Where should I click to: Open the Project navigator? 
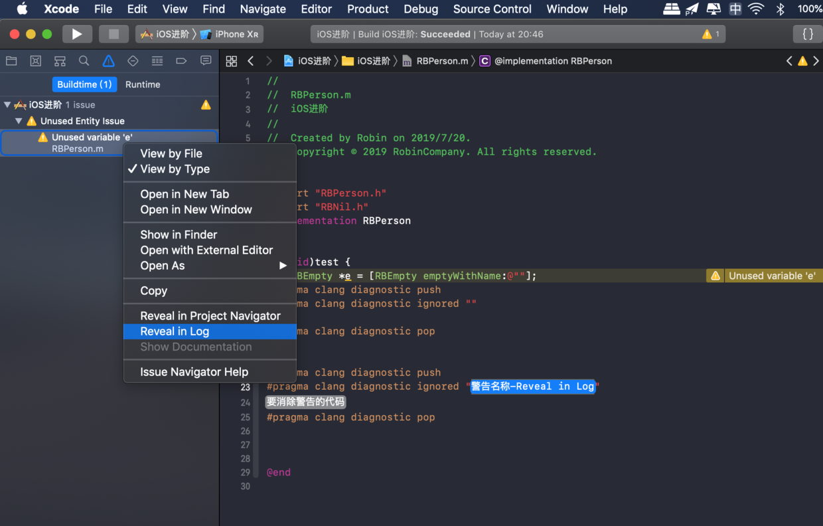pos(11,60)
